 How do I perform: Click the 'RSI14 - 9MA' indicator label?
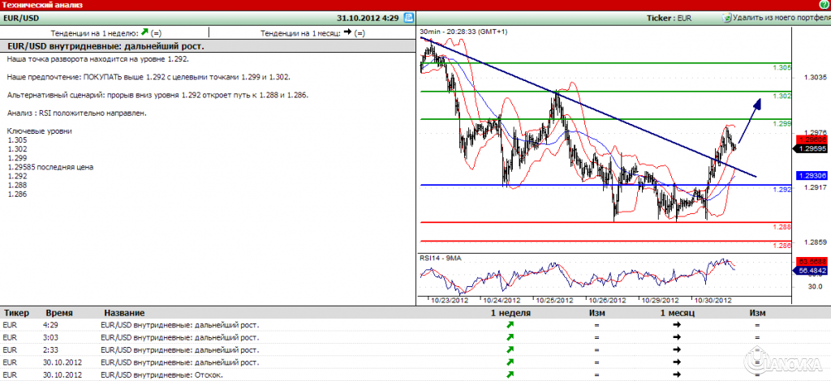(441, 258)
